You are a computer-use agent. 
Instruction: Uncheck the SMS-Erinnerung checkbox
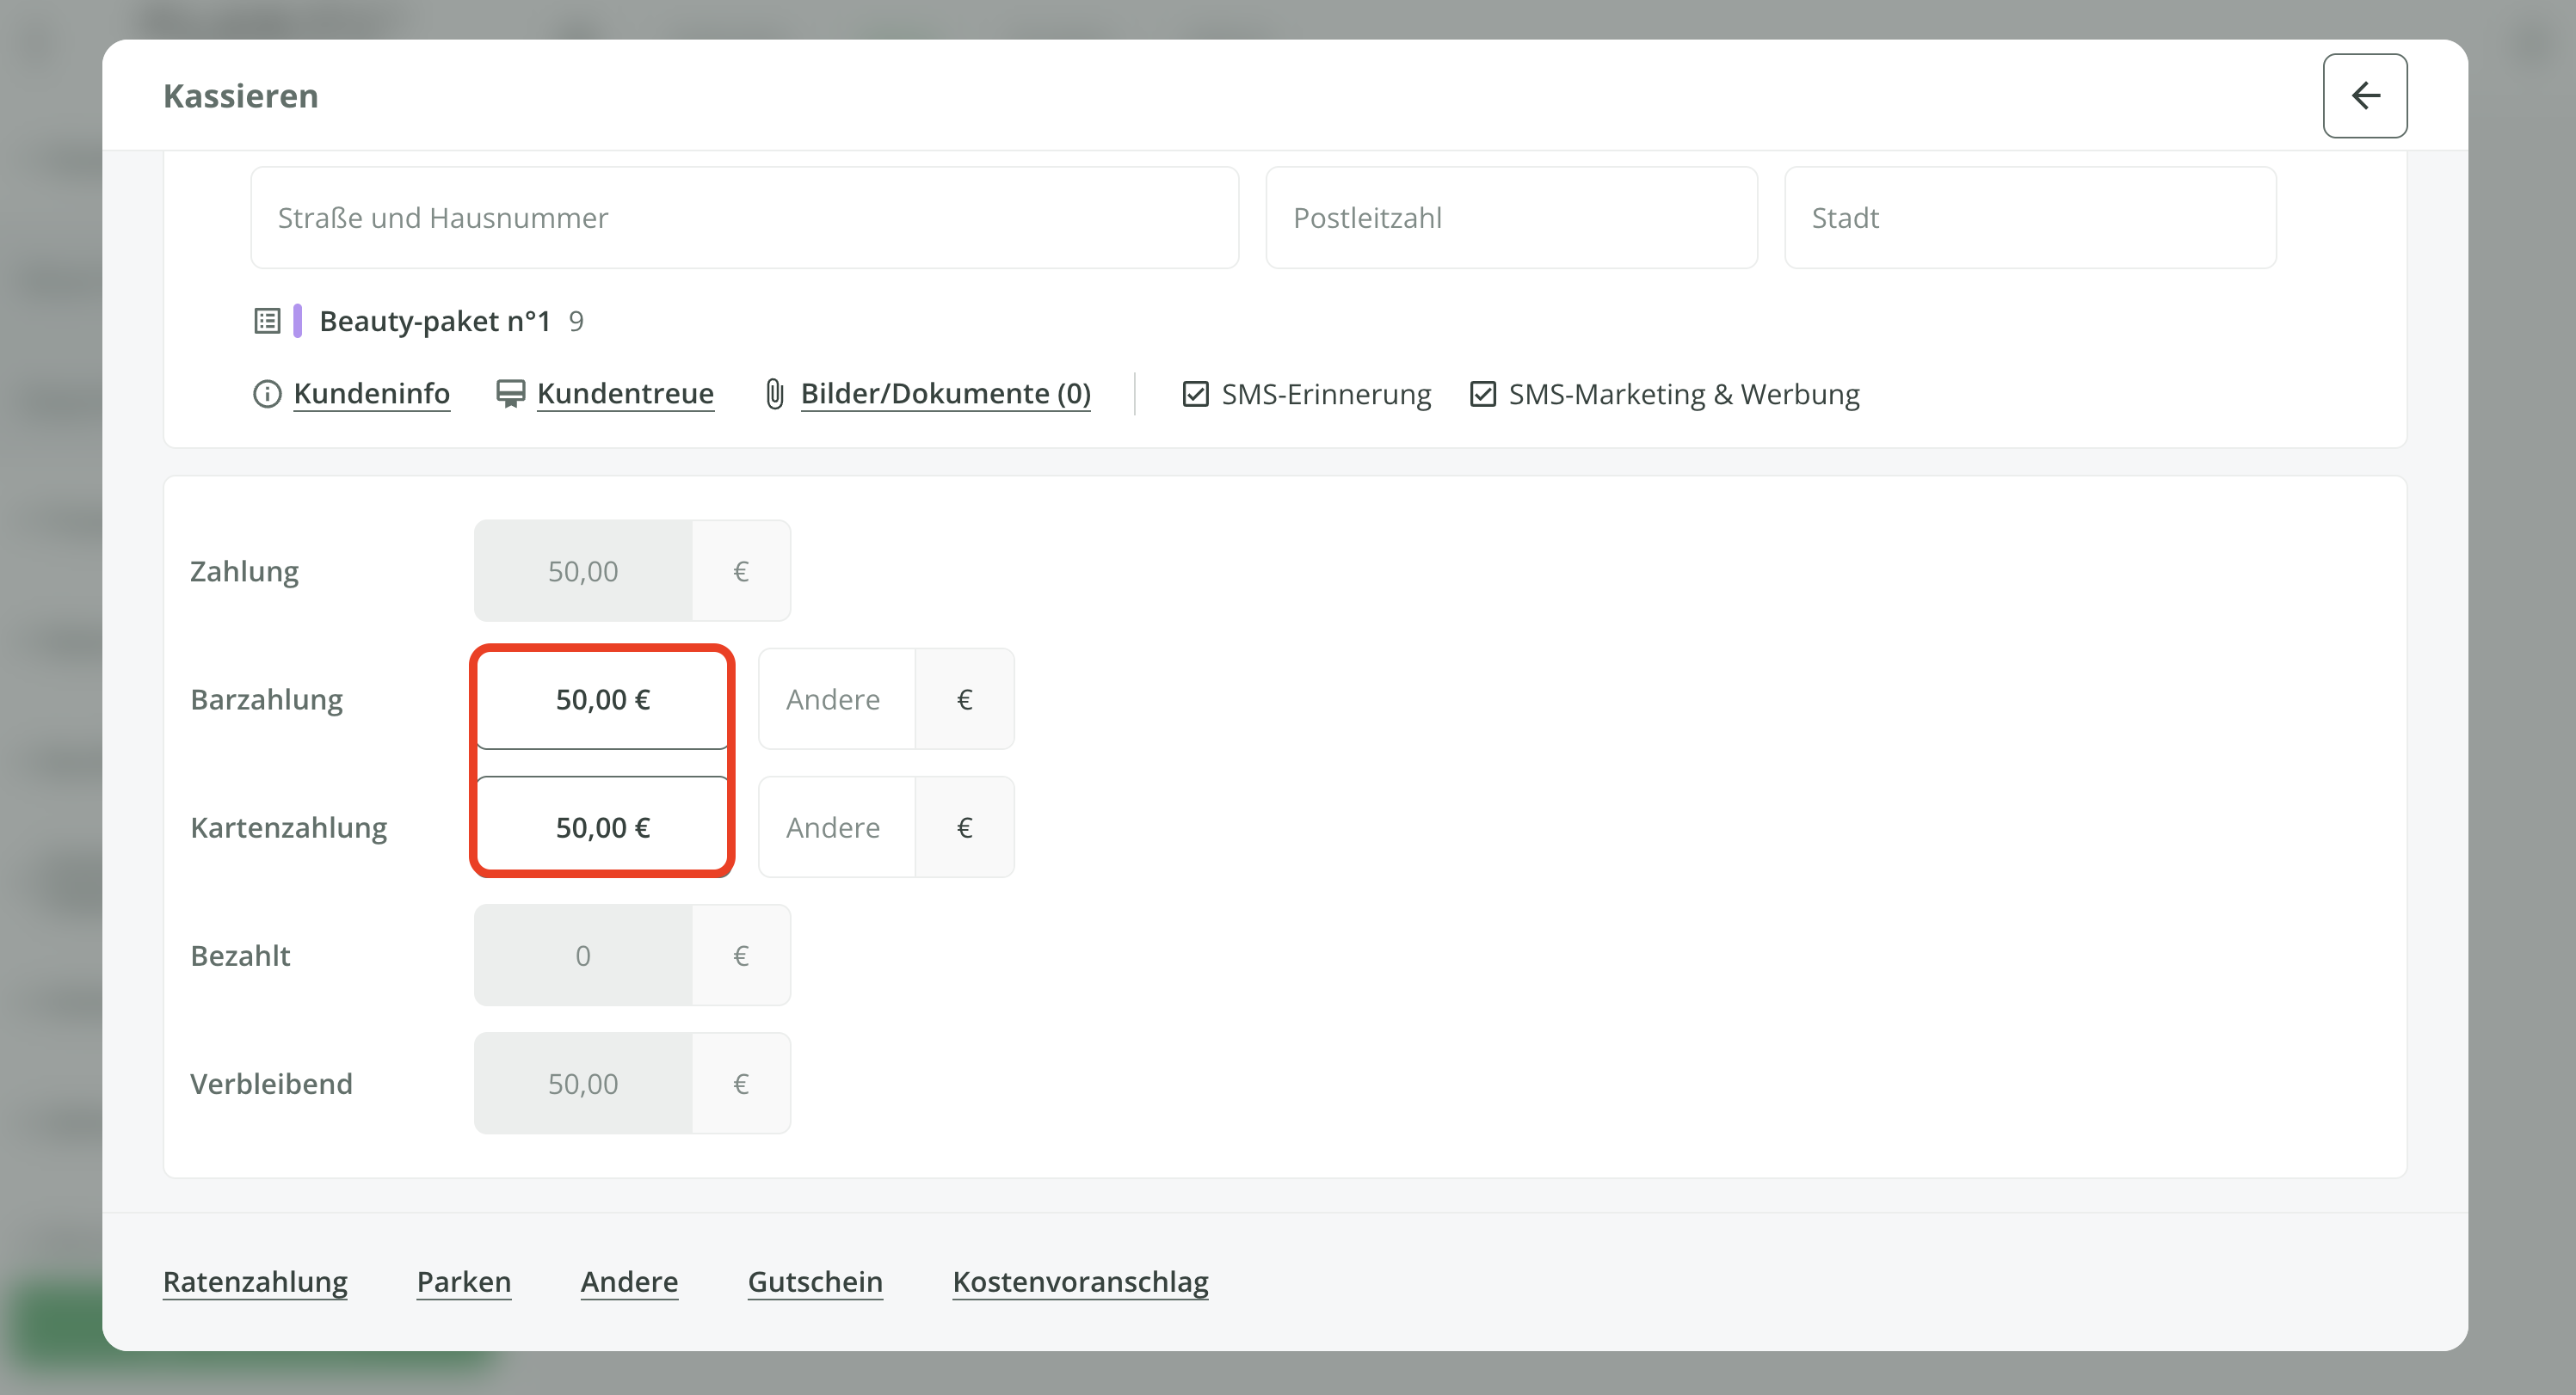[x=1195, y=394]
